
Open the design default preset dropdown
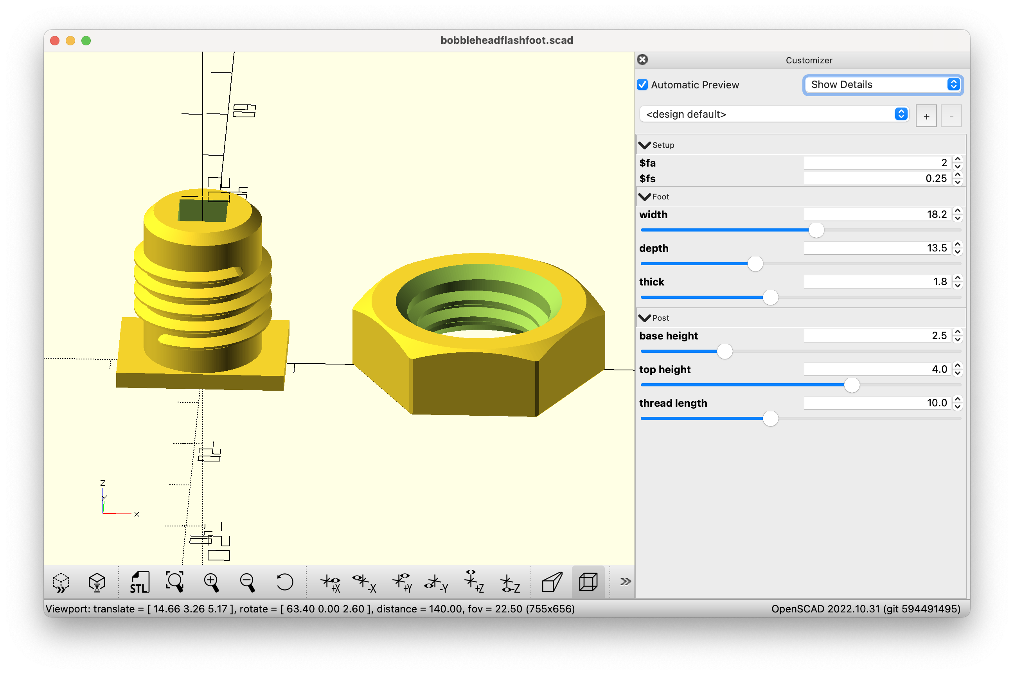[774, 114]
